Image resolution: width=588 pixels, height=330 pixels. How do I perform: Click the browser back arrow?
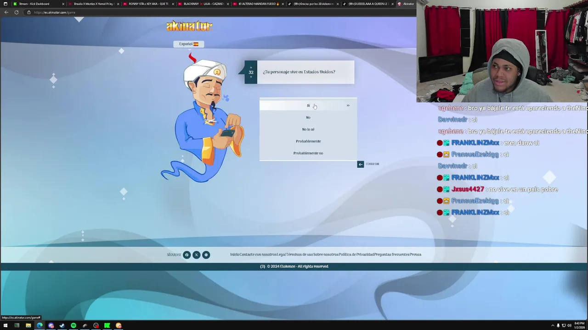[x=6, y=12]
